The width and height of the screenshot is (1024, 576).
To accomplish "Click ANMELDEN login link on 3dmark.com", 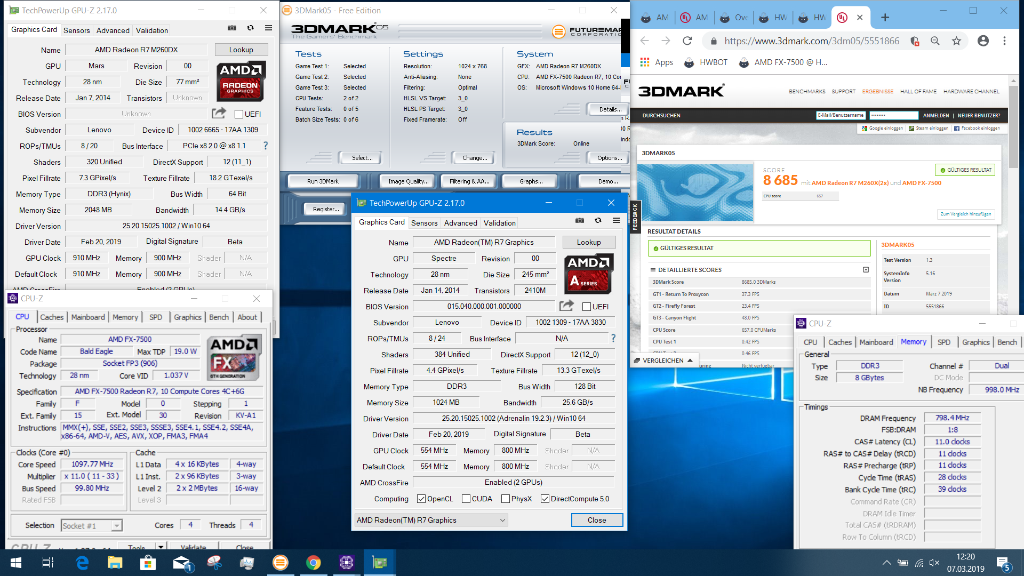I will pyautogui.click(x=936, y=115).
